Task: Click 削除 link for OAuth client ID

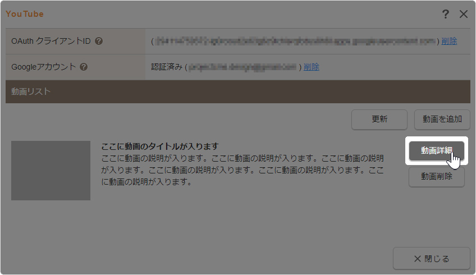Action: coord(449,41)
